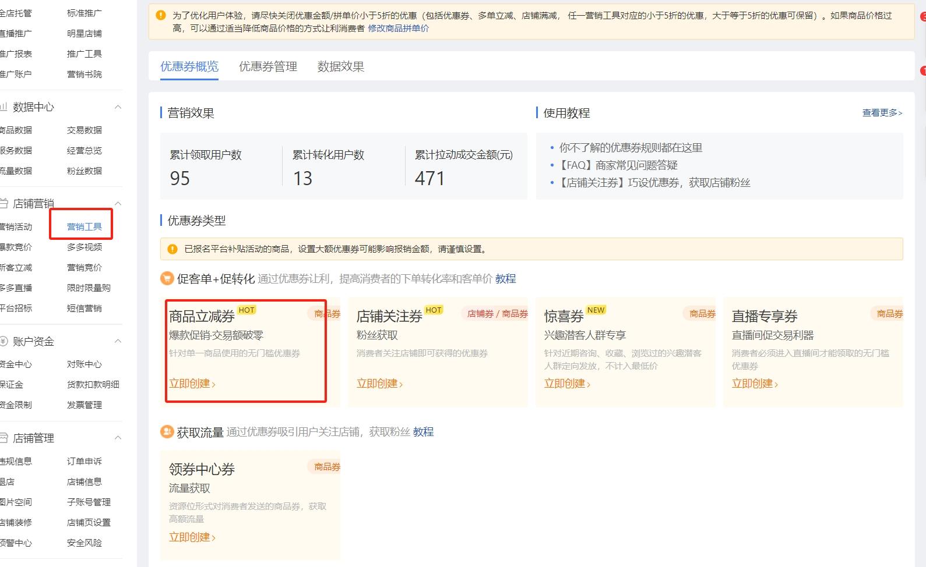Collapse the 店铺营销 section chevron

click(x=118, y=204)
